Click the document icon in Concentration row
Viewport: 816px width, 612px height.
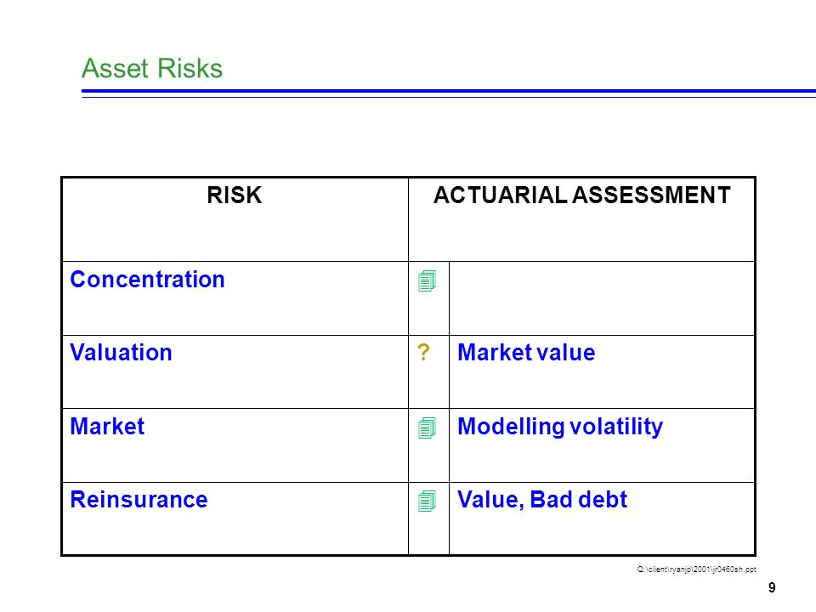[x=427, y=281]
